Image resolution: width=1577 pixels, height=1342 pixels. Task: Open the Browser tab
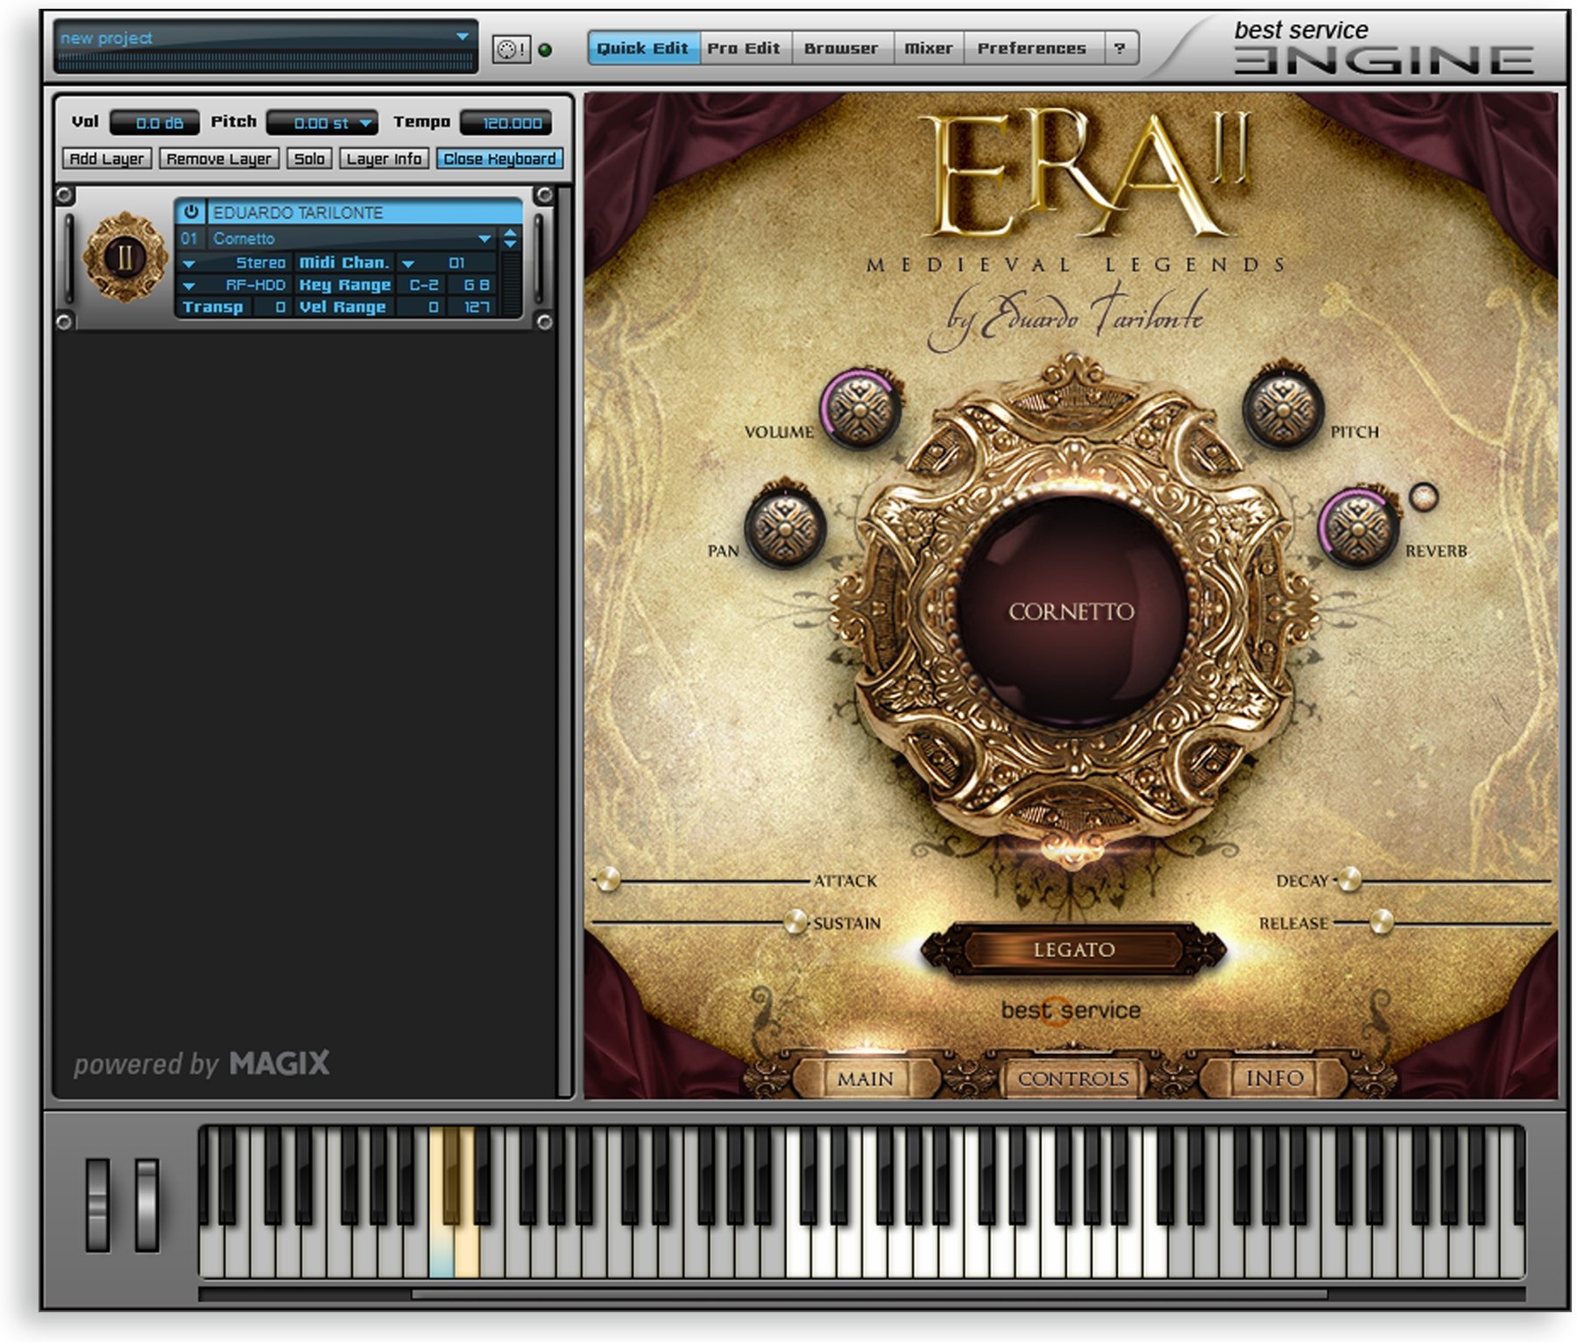point(841,48)
